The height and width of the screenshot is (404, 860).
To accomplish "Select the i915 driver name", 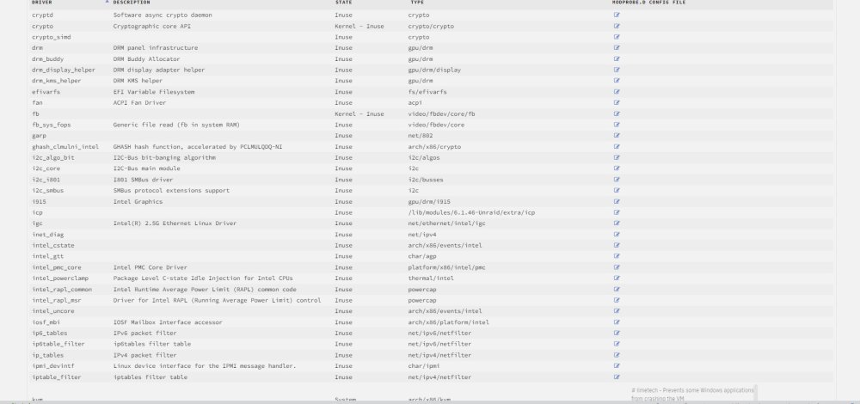I will point(39,201).
